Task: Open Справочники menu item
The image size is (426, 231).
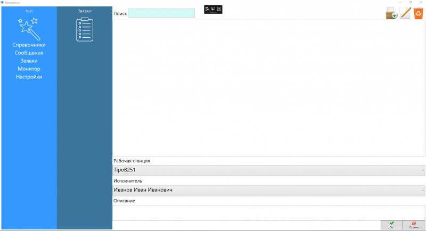Action: (29, 45)
